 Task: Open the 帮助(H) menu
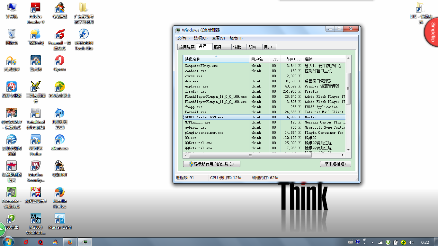pyautogui.click(x=236, y=38)
